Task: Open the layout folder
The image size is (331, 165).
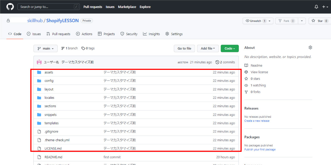Action: click(49, 89)
